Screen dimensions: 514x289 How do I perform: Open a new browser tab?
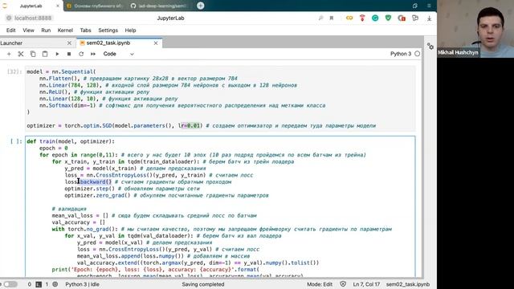click(x=201, y=6)
